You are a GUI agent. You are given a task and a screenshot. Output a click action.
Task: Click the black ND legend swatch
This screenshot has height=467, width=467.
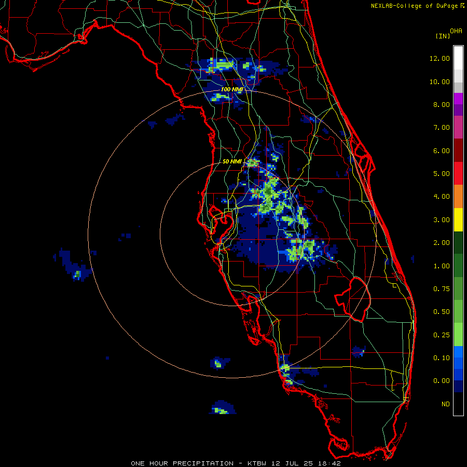pyautogui.click(x=458, y=404)
